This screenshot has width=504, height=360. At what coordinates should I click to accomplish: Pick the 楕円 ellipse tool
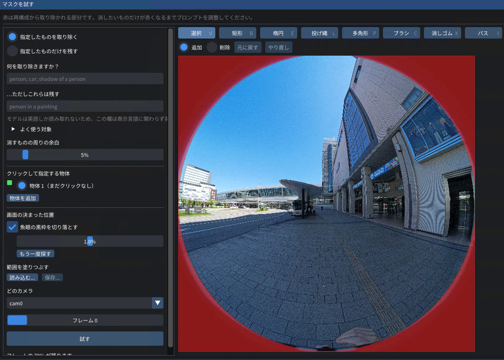coord(279,33)
